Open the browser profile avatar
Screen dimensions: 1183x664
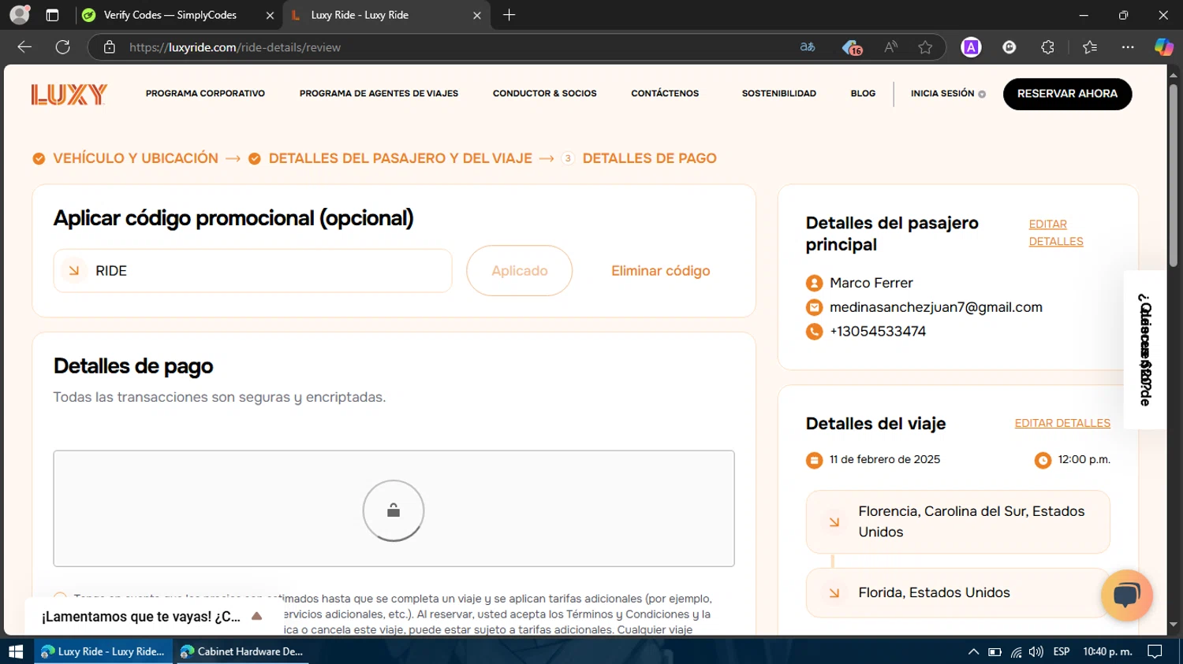tap(20, 15)
